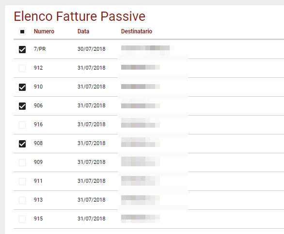Screen dimensions: 284x234
Task: Mark the checkbox for invoice 915
Action: pos(22,219)
